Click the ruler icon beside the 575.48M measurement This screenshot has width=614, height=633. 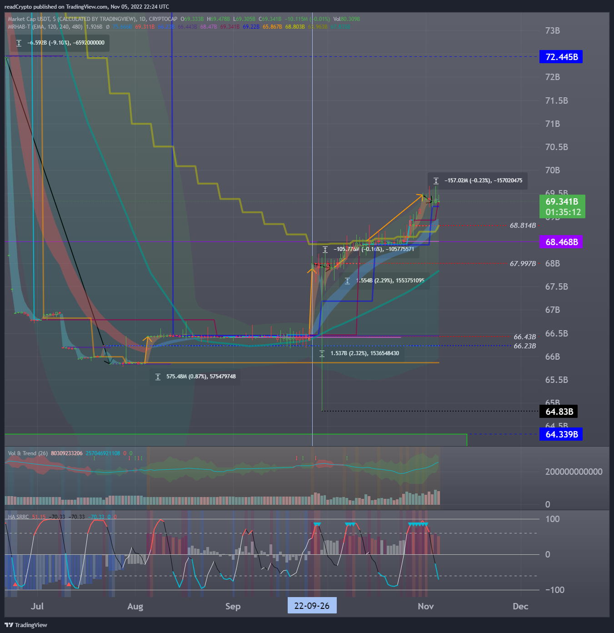pyautogui.click(x=158, y=377)
